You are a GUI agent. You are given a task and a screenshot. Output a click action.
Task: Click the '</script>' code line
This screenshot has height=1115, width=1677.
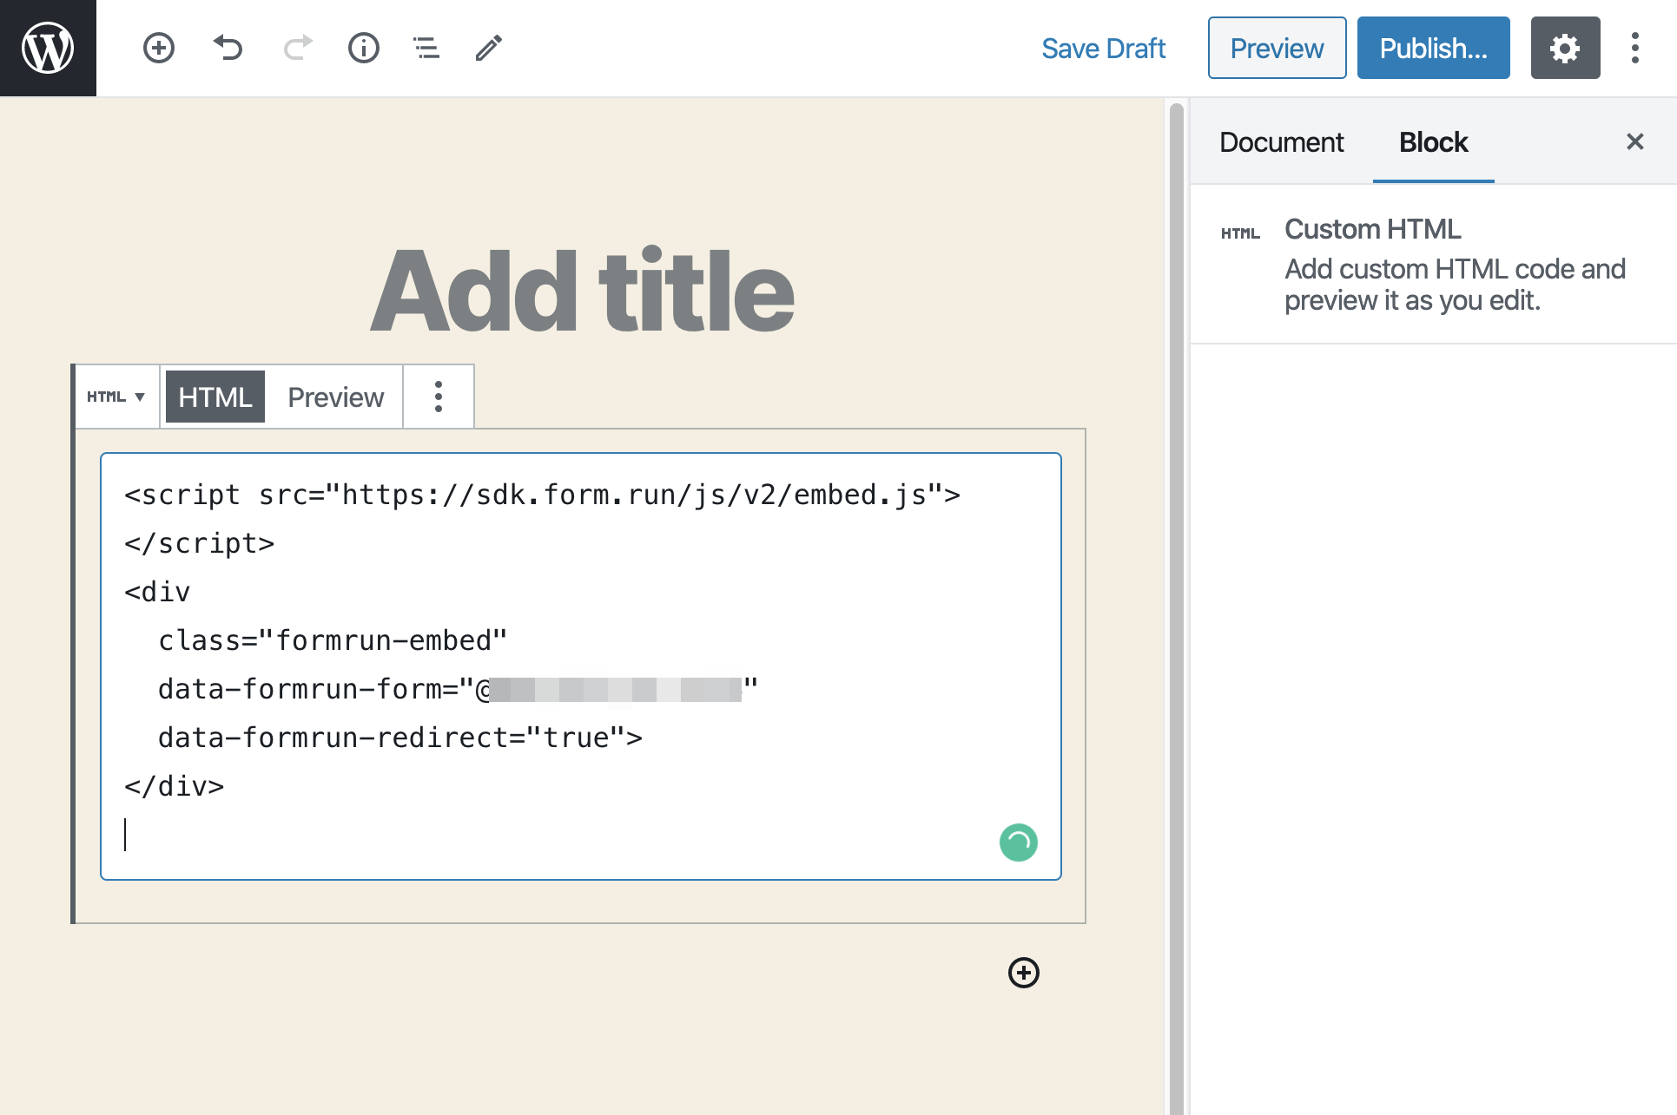[x=199, y=543]
